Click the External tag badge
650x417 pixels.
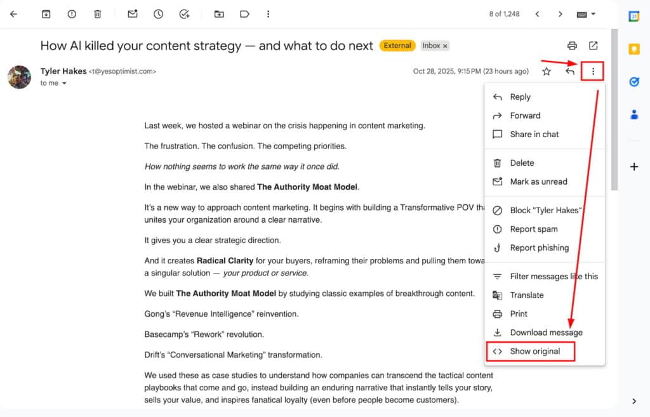tap(397, 46)
